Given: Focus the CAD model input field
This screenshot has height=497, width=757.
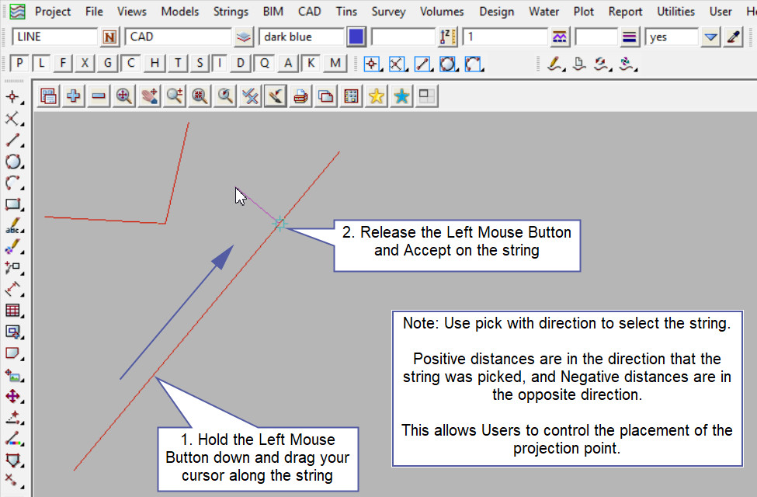Looking at the screenshot, I should 178,37.
